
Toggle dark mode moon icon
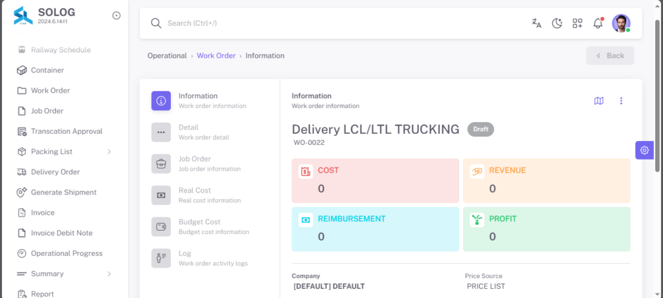tap(557, 23)
